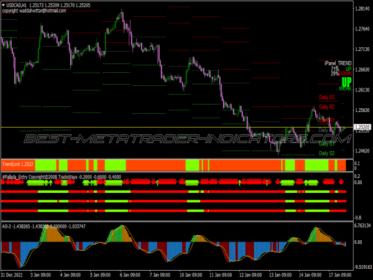The image size is (373, 280).
Task: Open the chart dropdown arrow beside USDCAD,H1
Action: (3, 5)
